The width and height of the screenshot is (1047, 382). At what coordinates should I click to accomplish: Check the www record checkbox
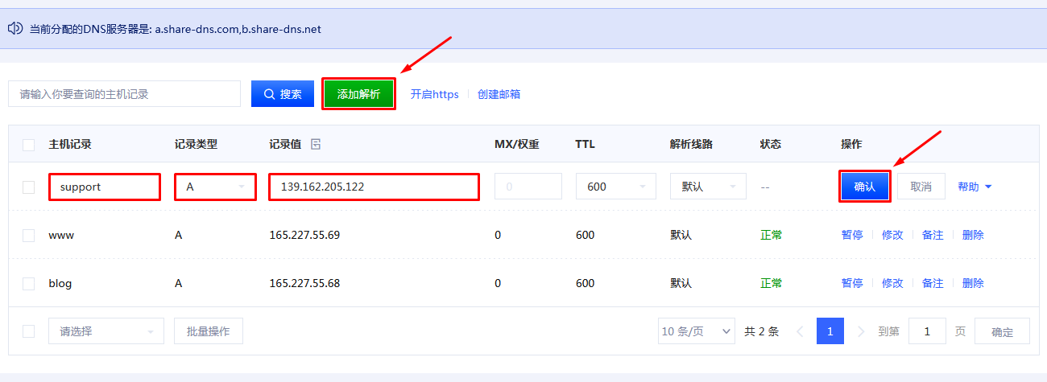29,236
